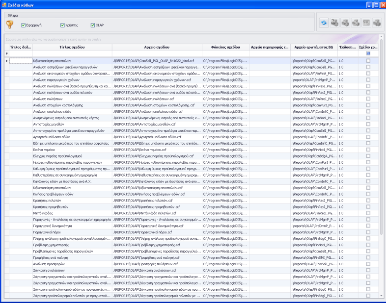Refresh the cube designs list
The width and height of the screenshot is (386, 303).
pyautogui.click(x=324, y=23)
